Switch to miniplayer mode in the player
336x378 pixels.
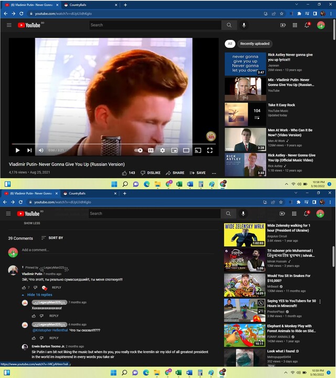point(174,150)
